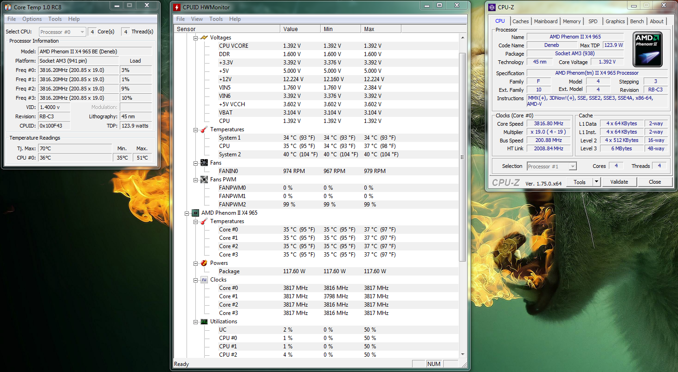The height and width of the screenshot is (372, 678).
Task: Collapse the Powers group
Action: click(x=195, y=263)
